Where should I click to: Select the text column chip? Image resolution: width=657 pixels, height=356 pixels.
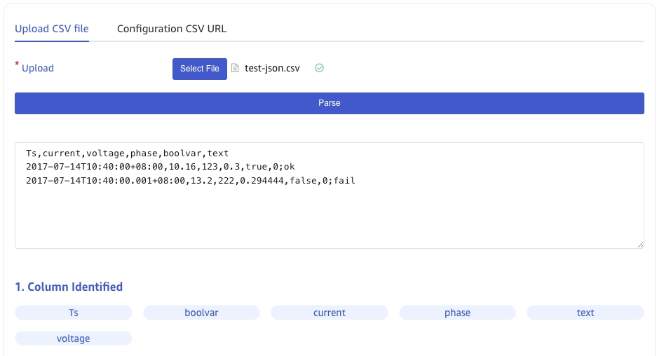pyautogui.click(x=585, y=313)
